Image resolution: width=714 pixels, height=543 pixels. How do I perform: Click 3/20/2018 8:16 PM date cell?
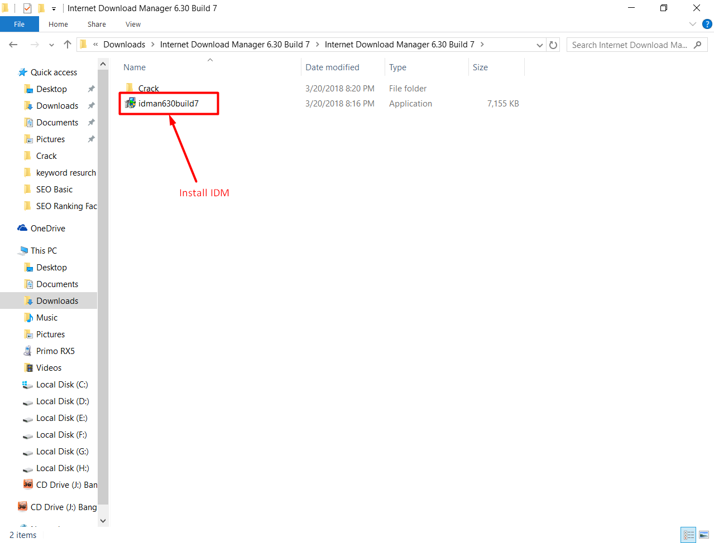339,103
